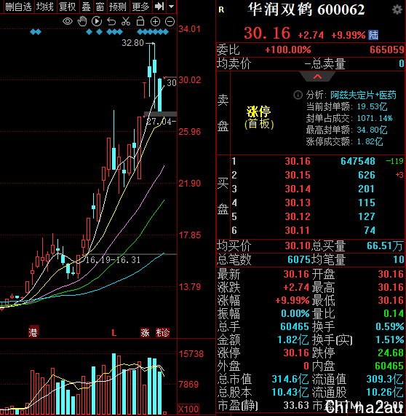The height and width of the screenshot is (416, 406).
Task: Click the 当前封单额 19.53亿 value
Action: click(x=372, y=106)
